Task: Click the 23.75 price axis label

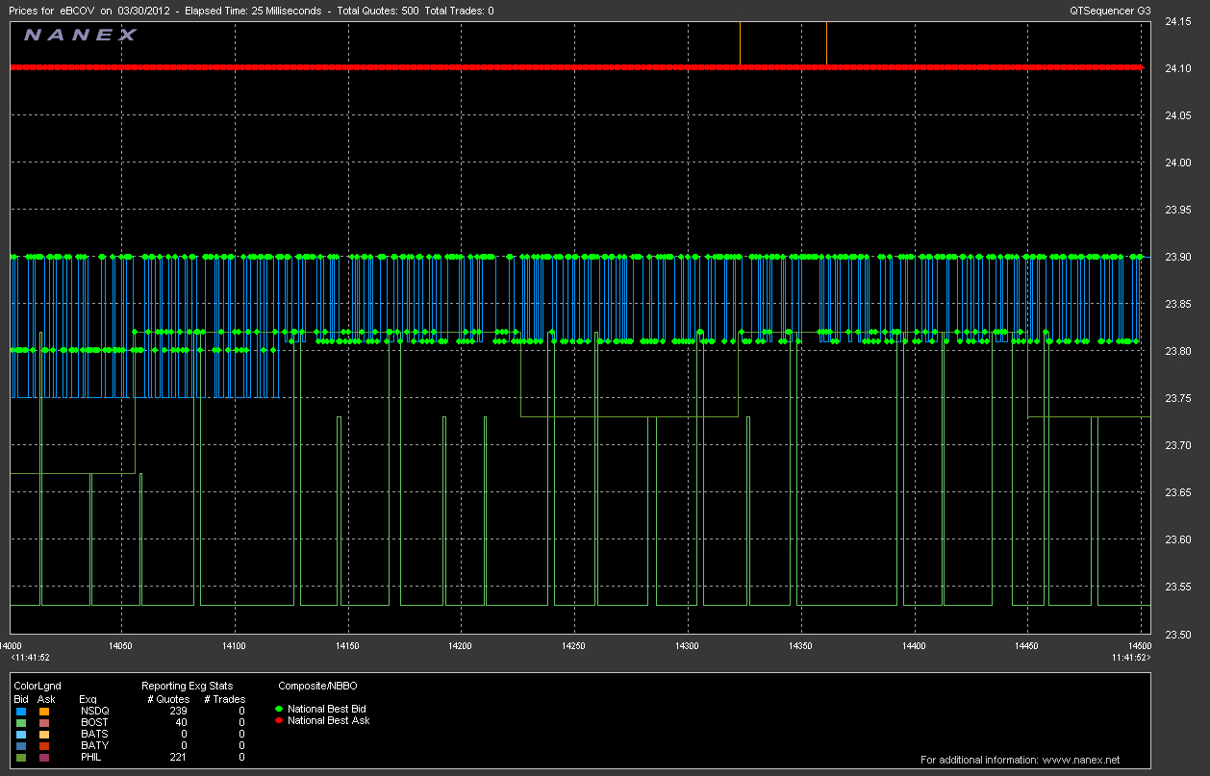Action: pyautogui.click(x=1177, y=398)
